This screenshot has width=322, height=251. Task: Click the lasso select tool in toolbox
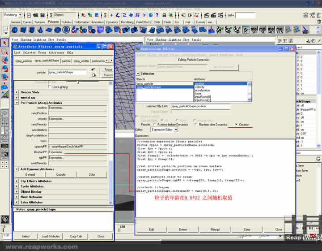tap(5, 52)
